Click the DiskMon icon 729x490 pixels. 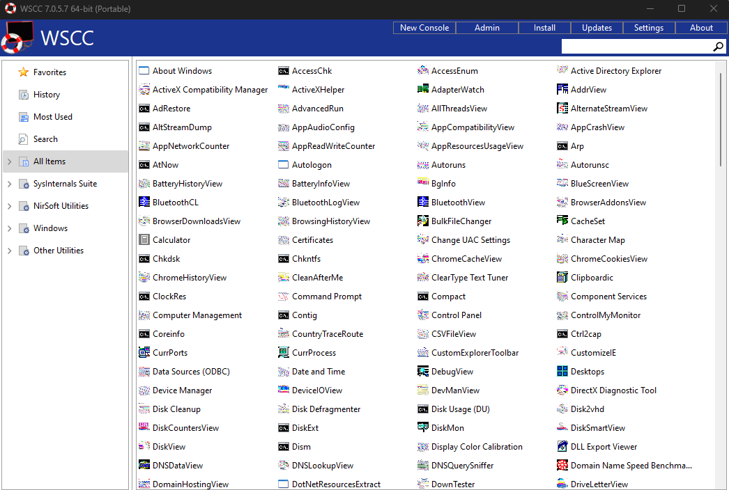422,428
